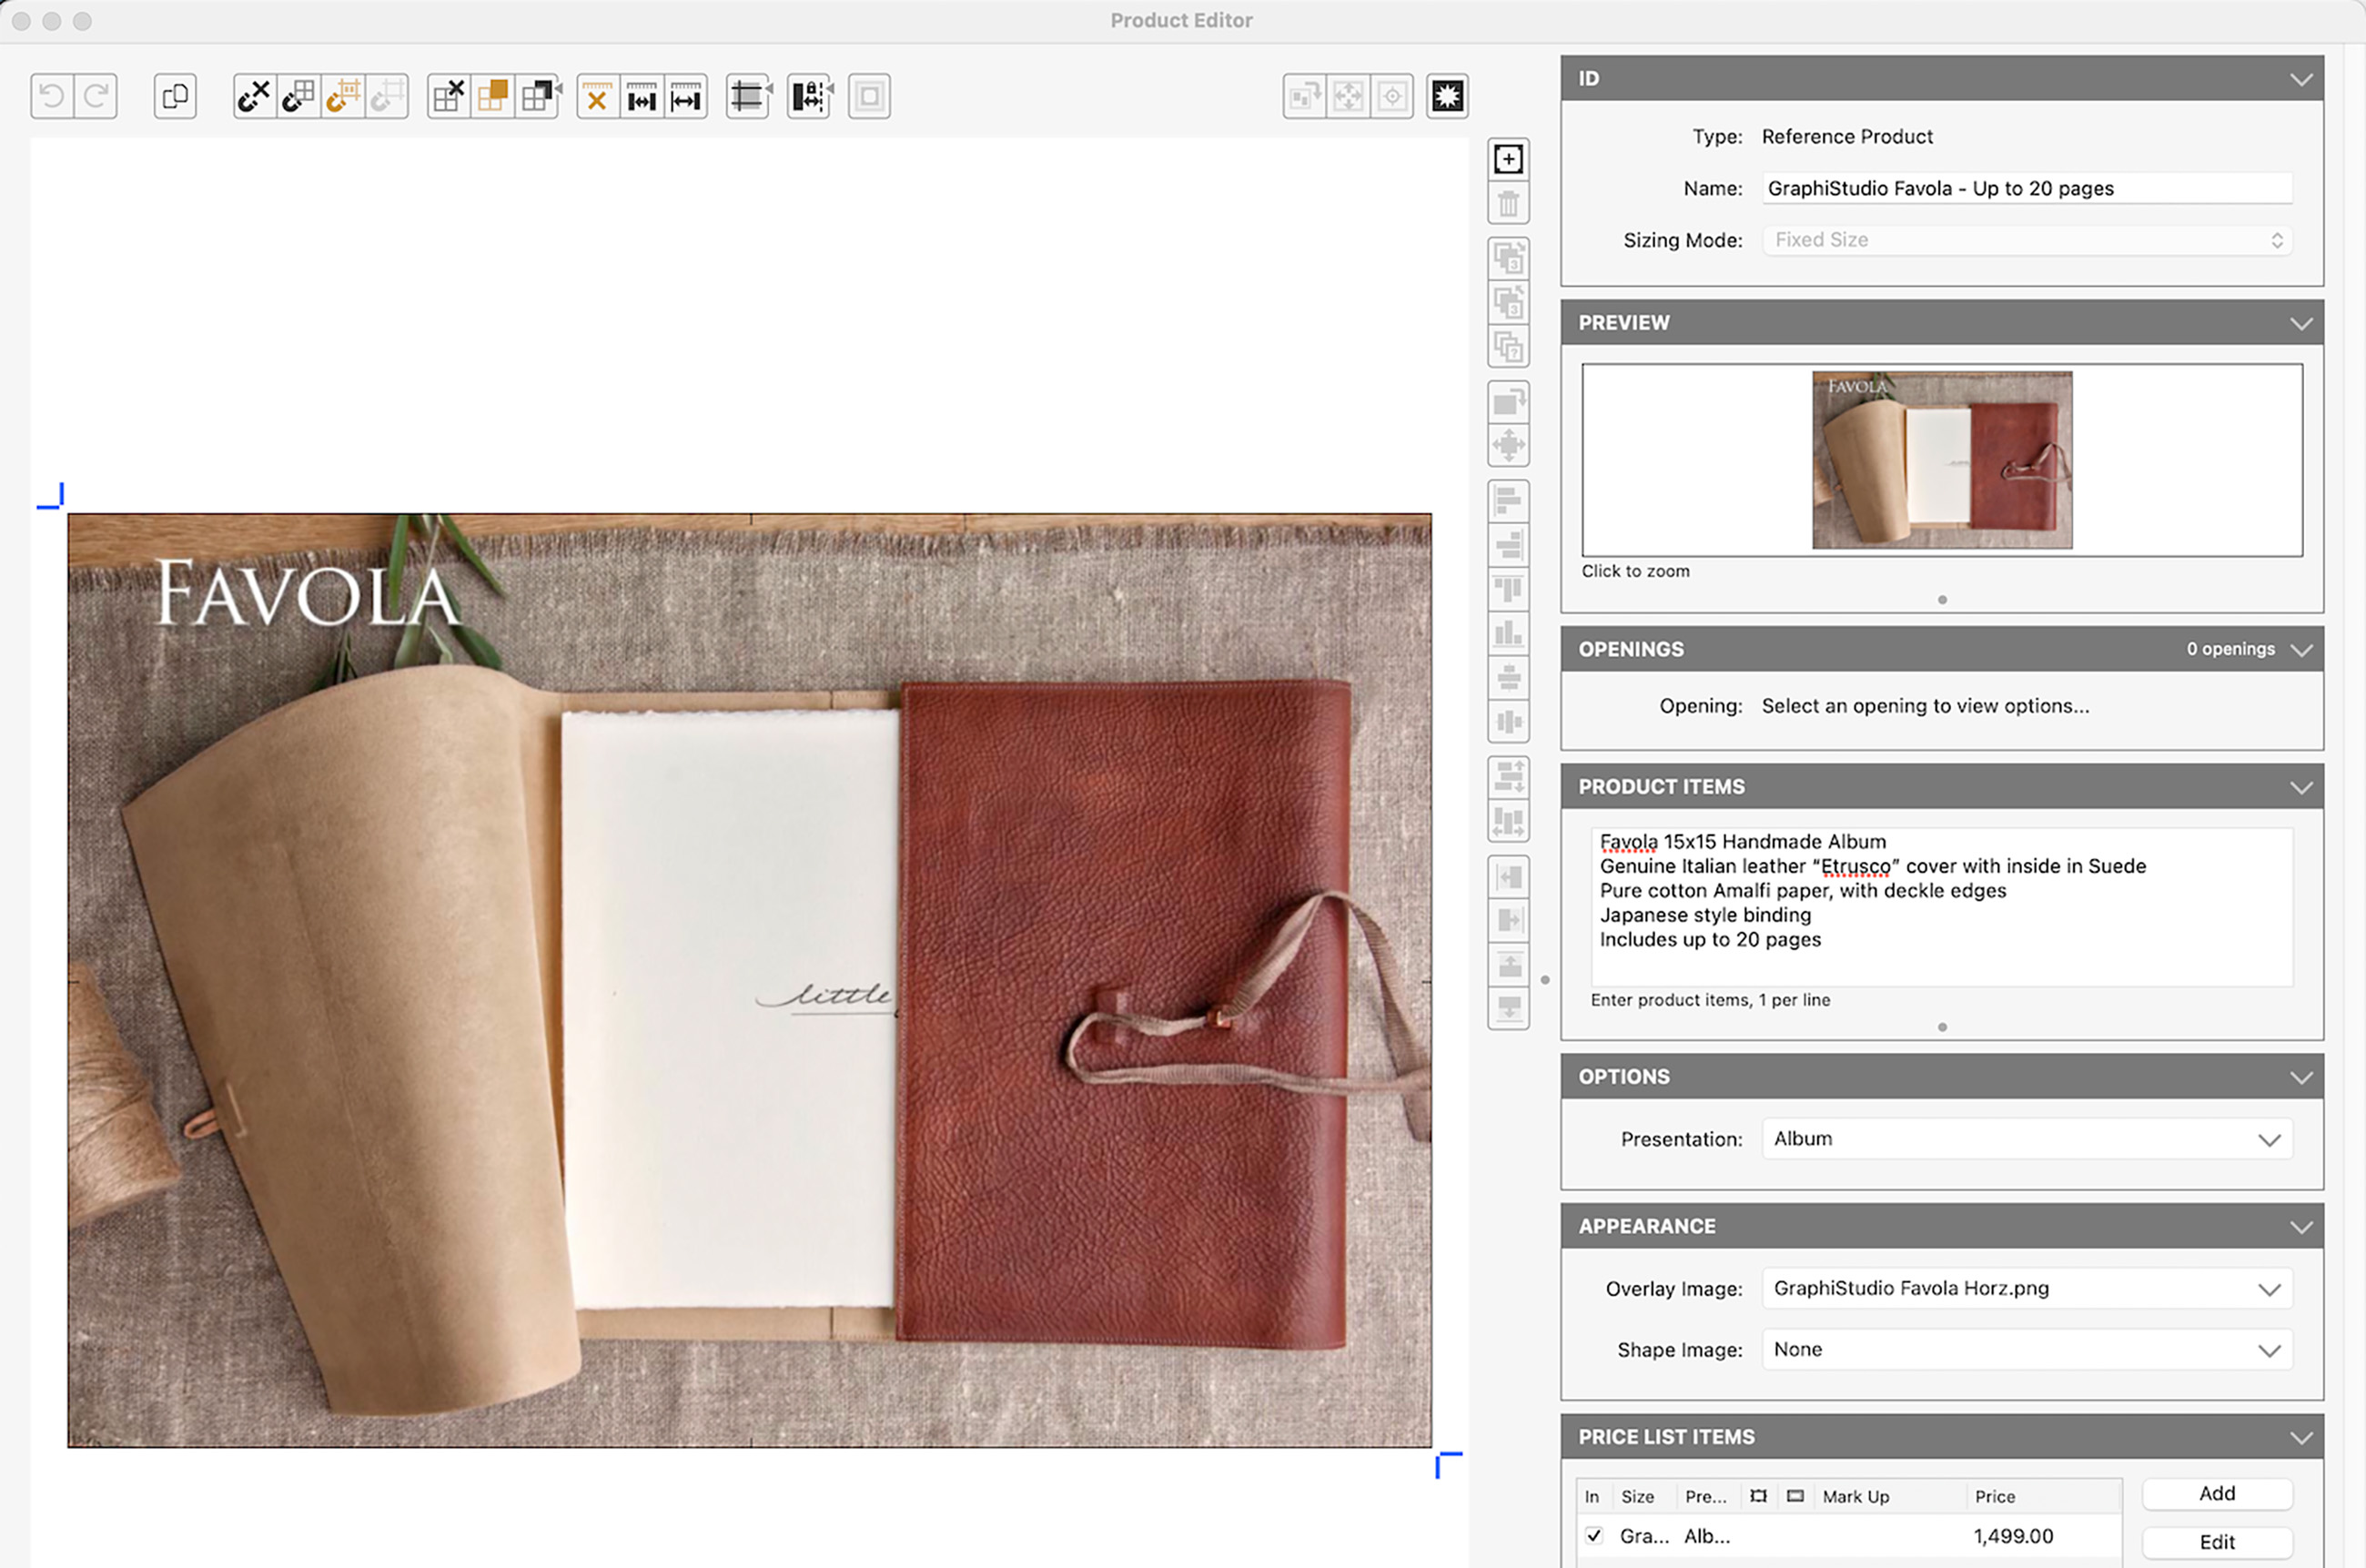Click the black starburst icon in toolbar
Image resolution: width=2366 pixels, height=1568 pixels.
click(x=1447, y=96)
